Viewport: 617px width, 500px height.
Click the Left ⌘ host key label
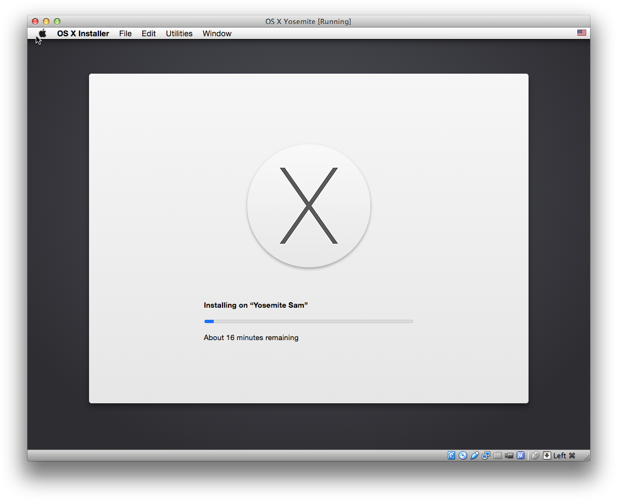tap(564, 455)
